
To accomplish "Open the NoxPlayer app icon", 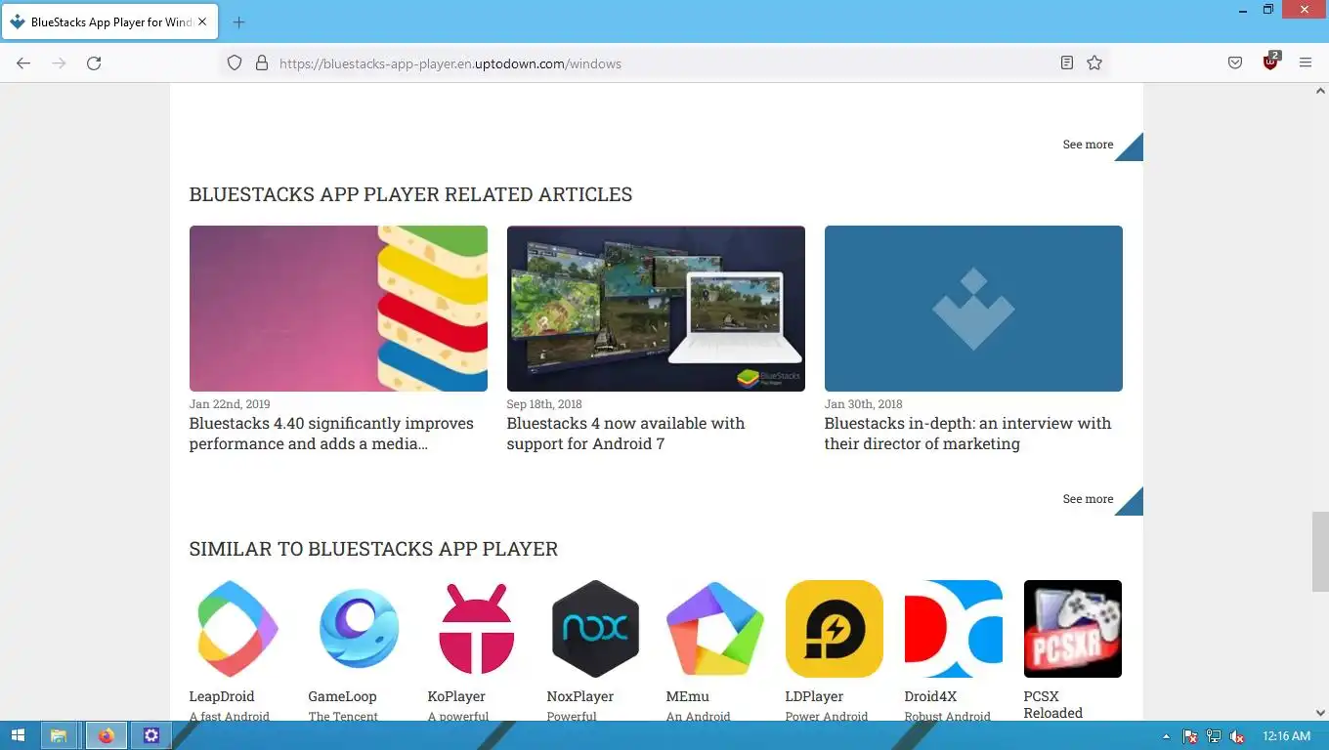I will tap(595, 629).
